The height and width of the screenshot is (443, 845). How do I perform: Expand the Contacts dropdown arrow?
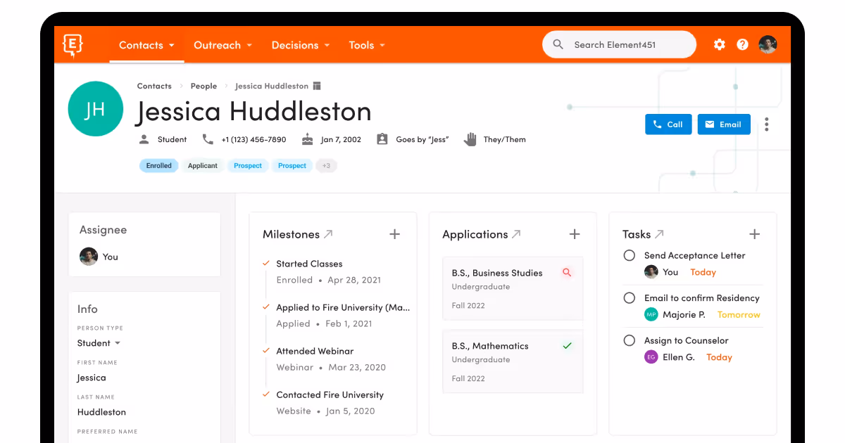172,46
